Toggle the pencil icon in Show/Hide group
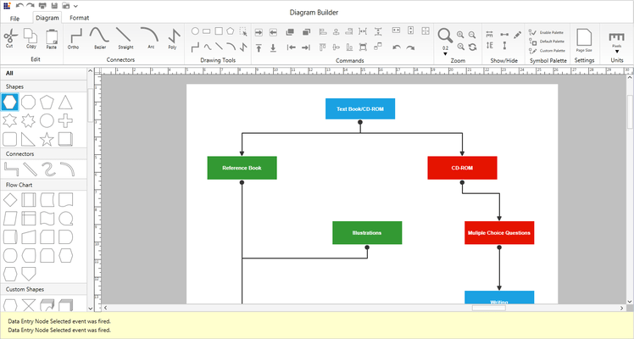 (517, 35)
